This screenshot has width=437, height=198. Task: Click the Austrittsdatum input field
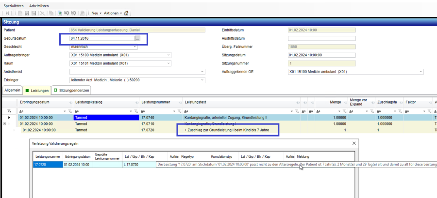tap(321, 38)
